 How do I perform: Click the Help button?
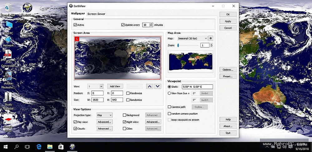point(228,119)
